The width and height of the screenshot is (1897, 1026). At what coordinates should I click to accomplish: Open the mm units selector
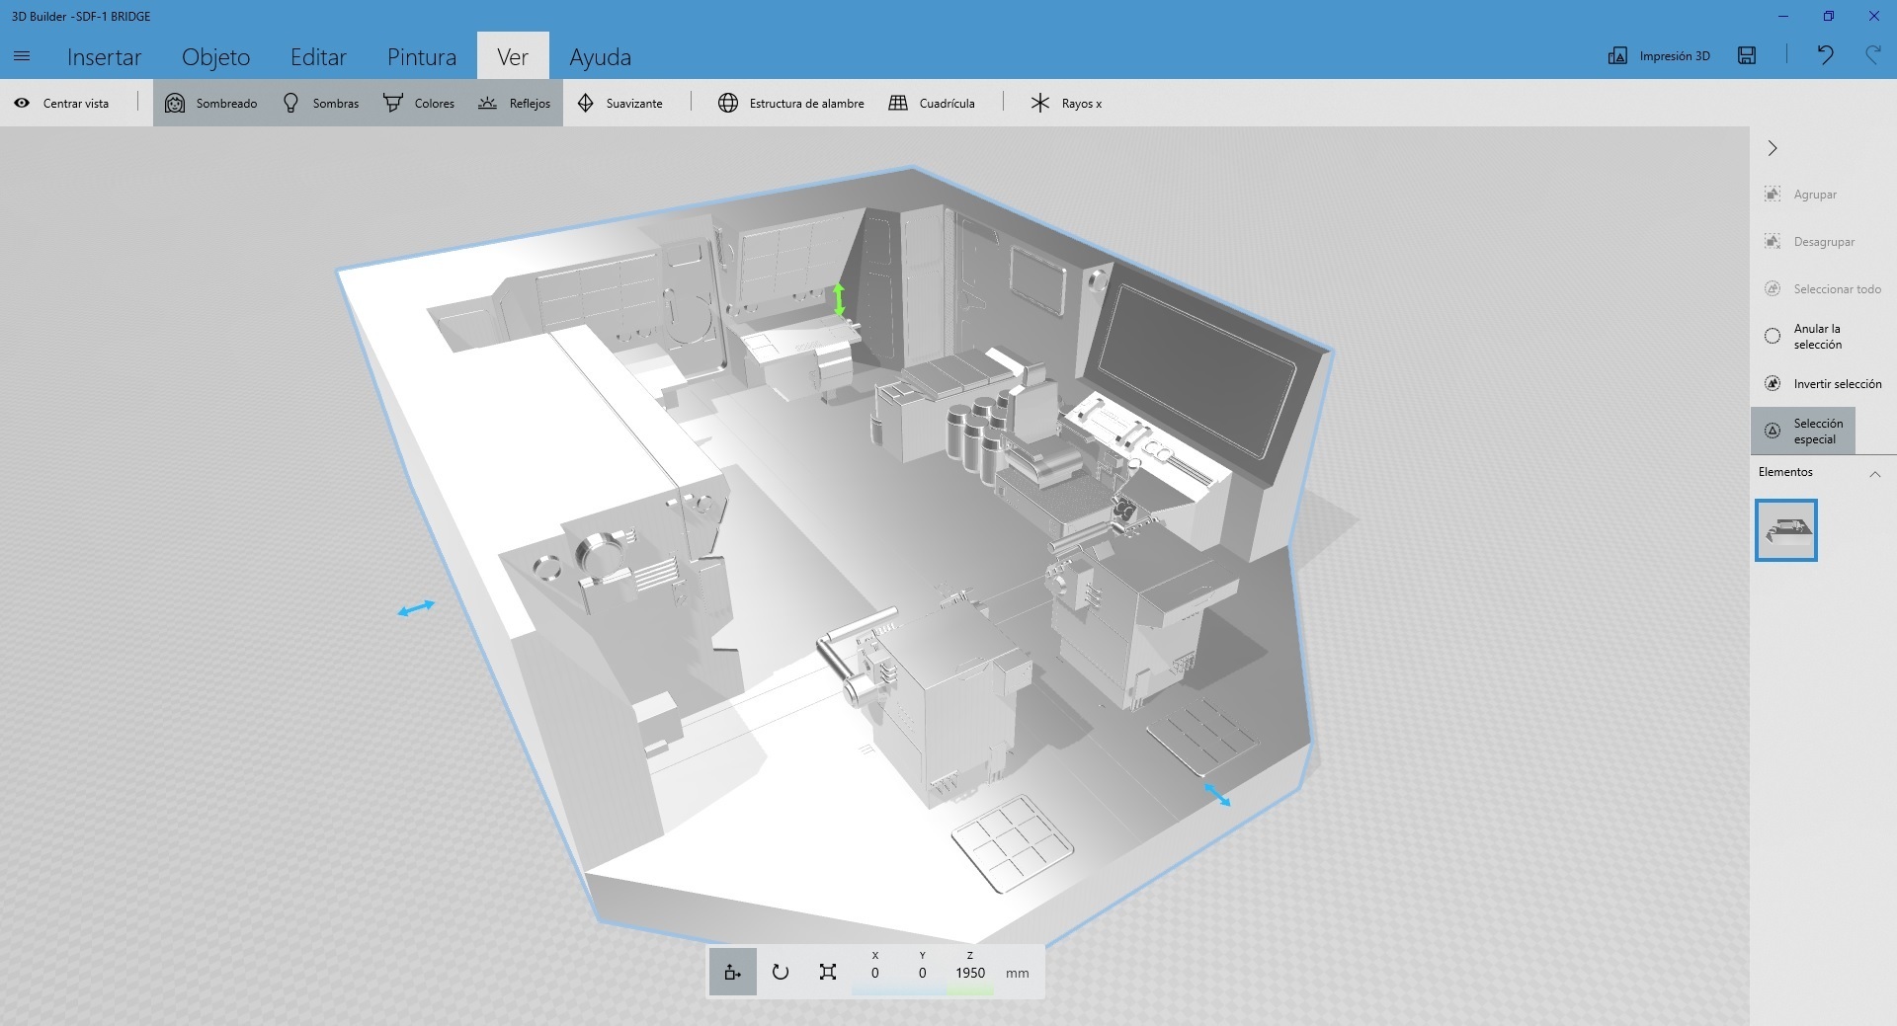click(1018, 974)
